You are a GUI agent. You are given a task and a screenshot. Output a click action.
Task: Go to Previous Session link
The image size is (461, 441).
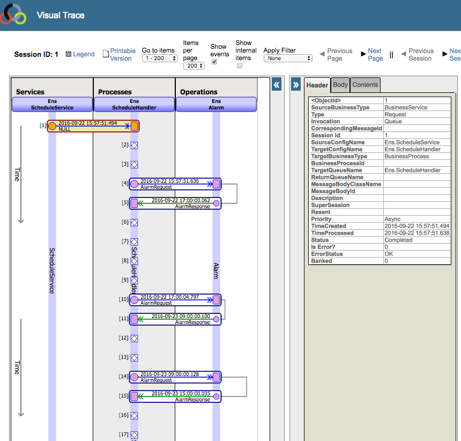(420, 55)
